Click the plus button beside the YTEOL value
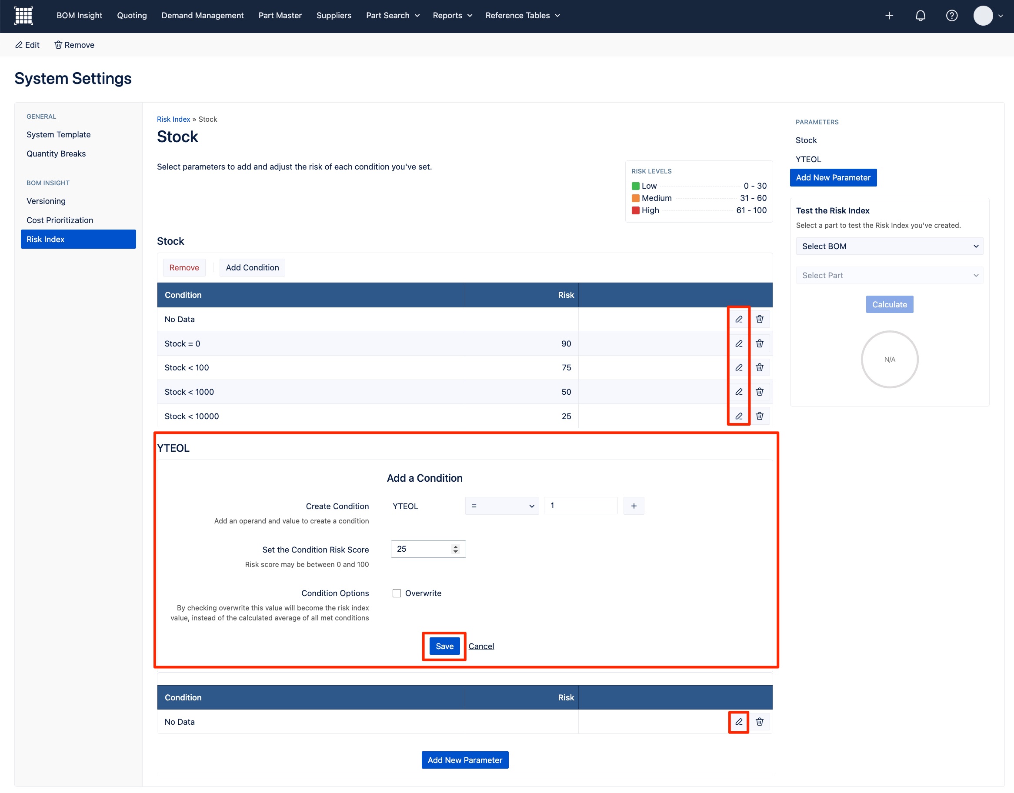 634,506
